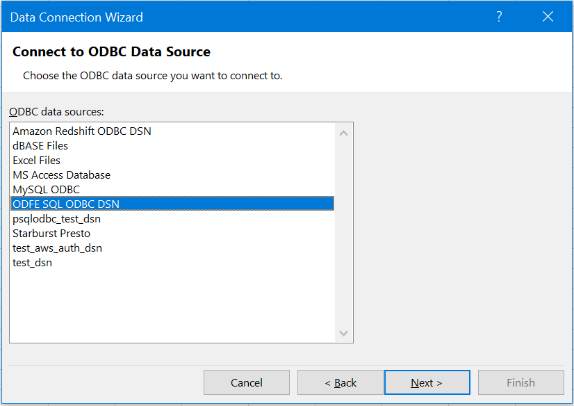Select Amazon Redshift ODBC DSN data source
574x406 pixels.
pyautogui.click(x=172, y=131)
